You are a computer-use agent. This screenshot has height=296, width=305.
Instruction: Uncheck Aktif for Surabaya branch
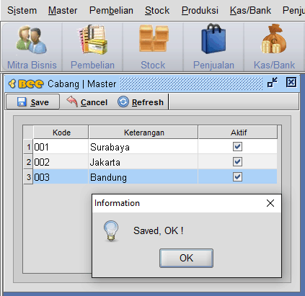tap(237, 147)
